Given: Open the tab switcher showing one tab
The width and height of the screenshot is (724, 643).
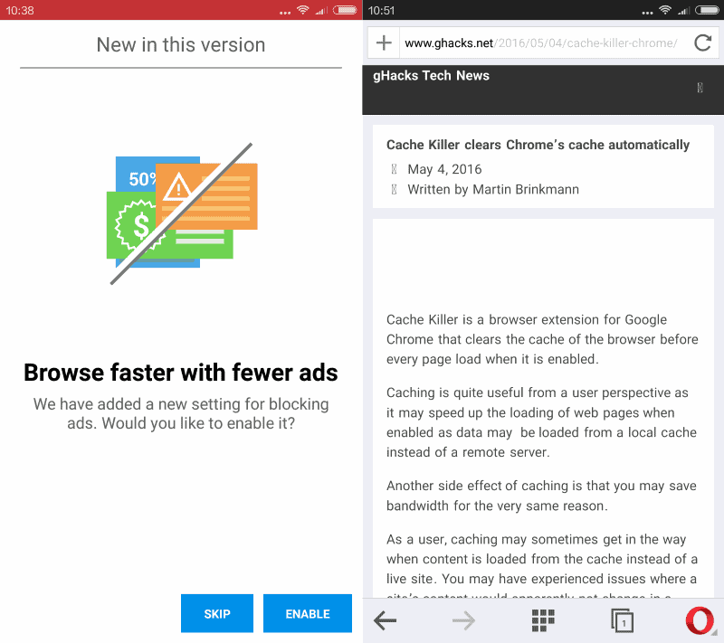Looking at the screenshot, I should [621, 620].
